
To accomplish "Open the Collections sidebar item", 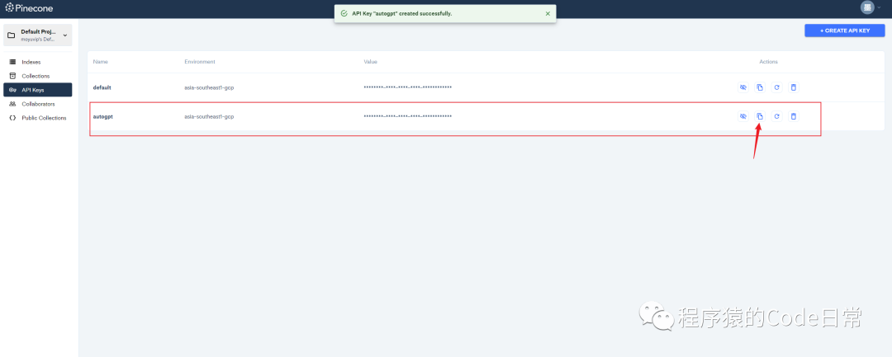I will 37,76.
